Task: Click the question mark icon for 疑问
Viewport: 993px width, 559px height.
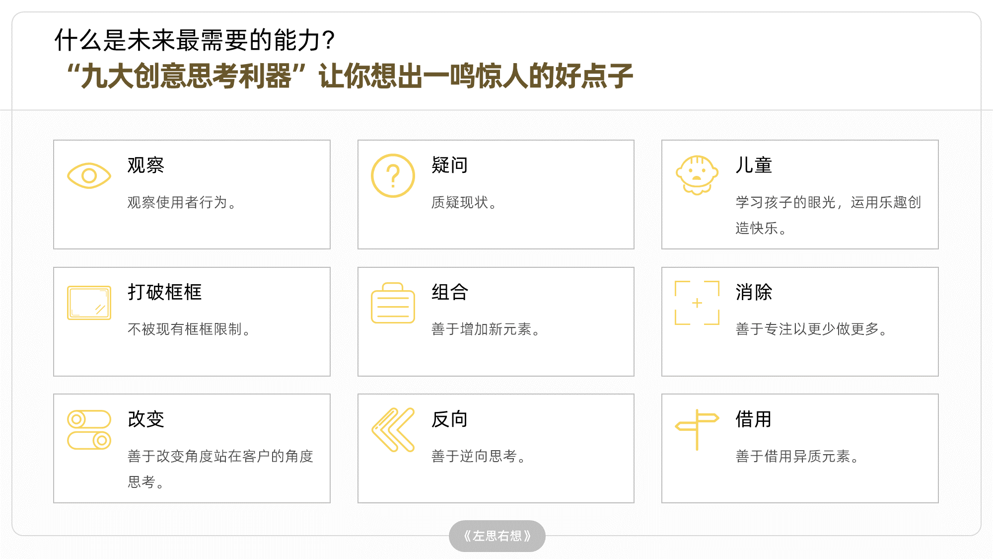Action: (x=393, y=175)
